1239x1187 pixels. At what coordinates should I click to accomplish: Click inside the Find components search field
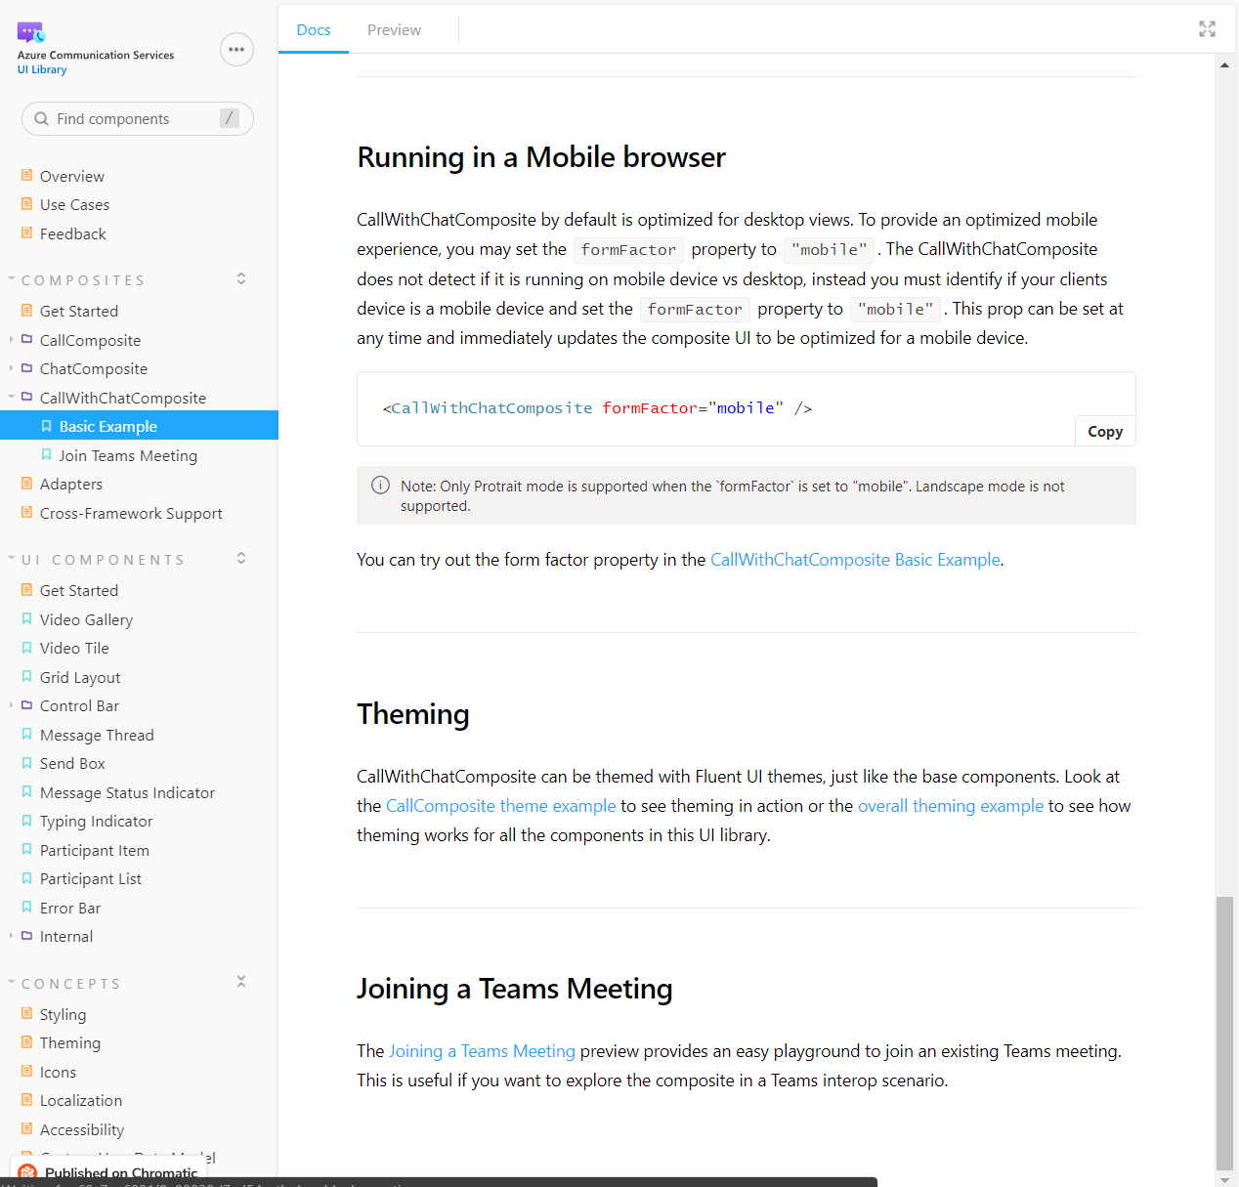127,118
